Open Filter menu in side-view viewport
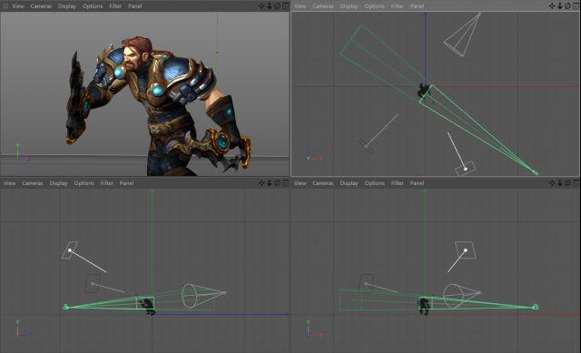Viewport: 581px width, 353px height. (107, 183)
